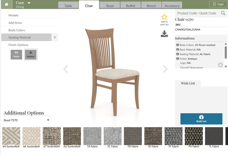Click Informations scrollbar down arrow

coord(226,66)
